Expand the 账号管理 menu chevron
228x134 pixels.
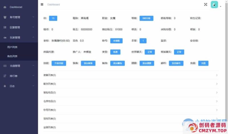click(x=33, y=17)
